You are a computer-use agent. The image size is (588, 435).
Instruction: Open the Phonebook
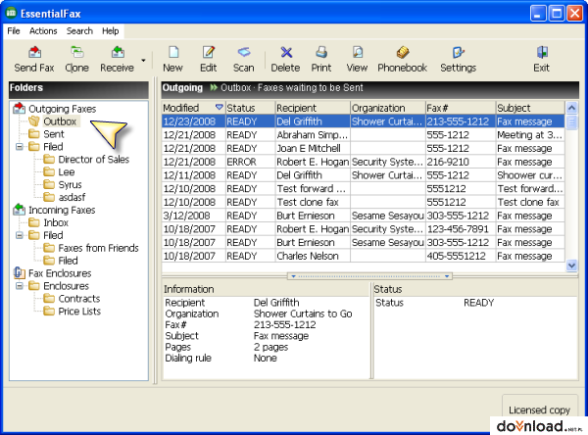tap(403, 59)
